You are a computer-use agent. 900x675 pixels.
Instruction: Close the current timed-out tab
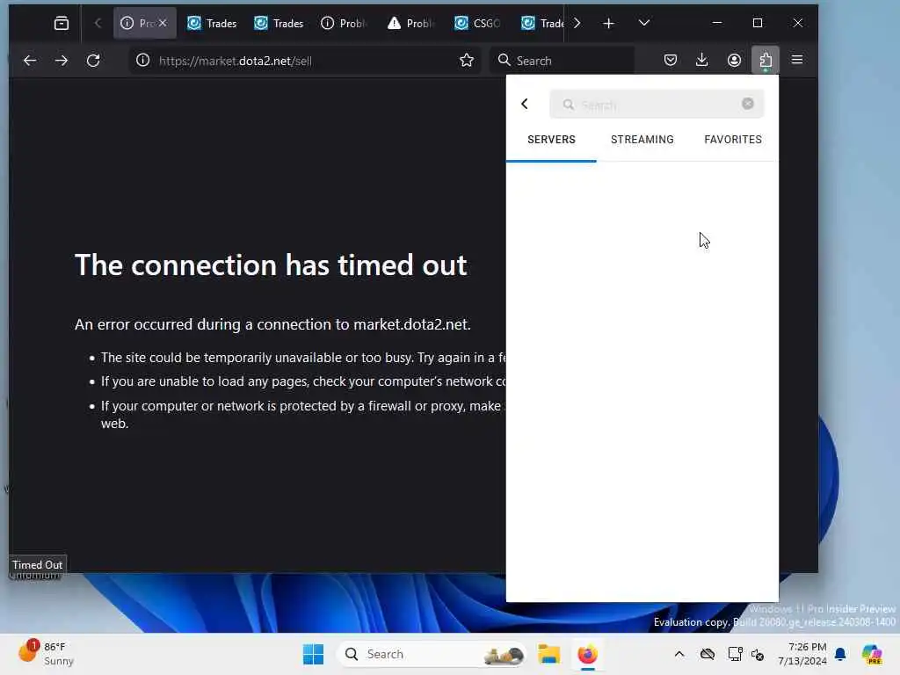(x=163, y=23)
